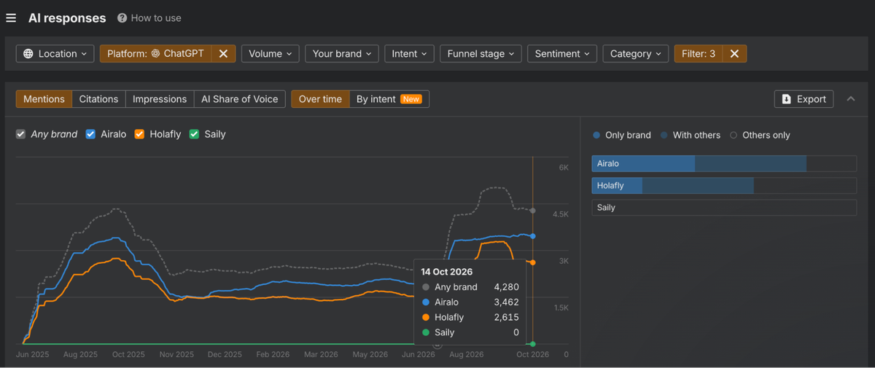Open the Platform: ChatGPT filter

point(156,54)
